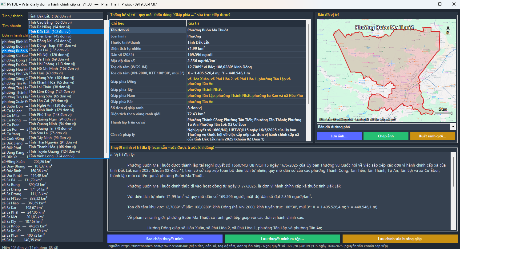506x272 pixels.
Task: Click the Giáp phía Nam value cell
Action: (246, 96)
